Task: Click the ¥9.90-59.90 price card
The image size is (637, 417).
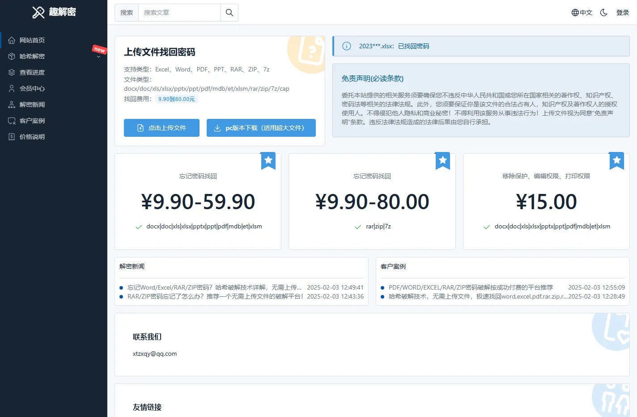Action: tap(198, 202)
